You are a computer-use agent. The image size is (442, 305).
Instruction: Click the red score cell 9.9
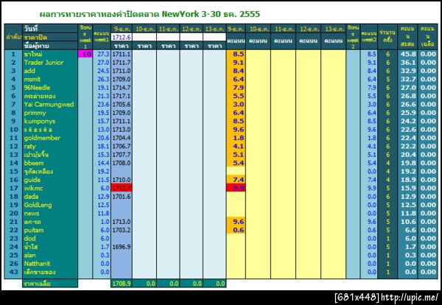tap(236, 188)
